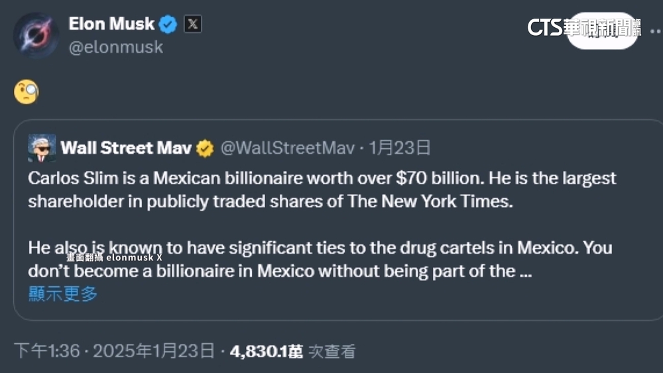
Task: Open the @elonmusk handle
Action: [115, 48]
